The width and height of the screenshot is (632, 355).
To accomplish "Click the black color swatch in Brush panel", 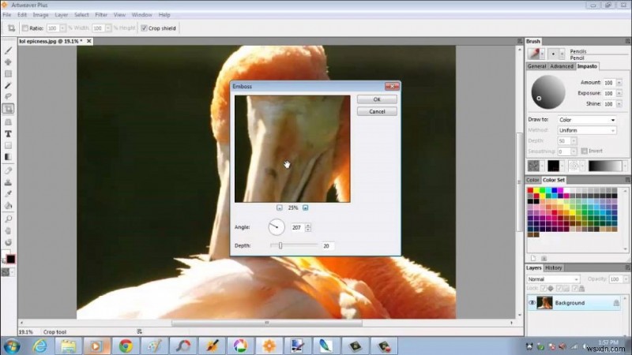I will click(x=553, y=166).
